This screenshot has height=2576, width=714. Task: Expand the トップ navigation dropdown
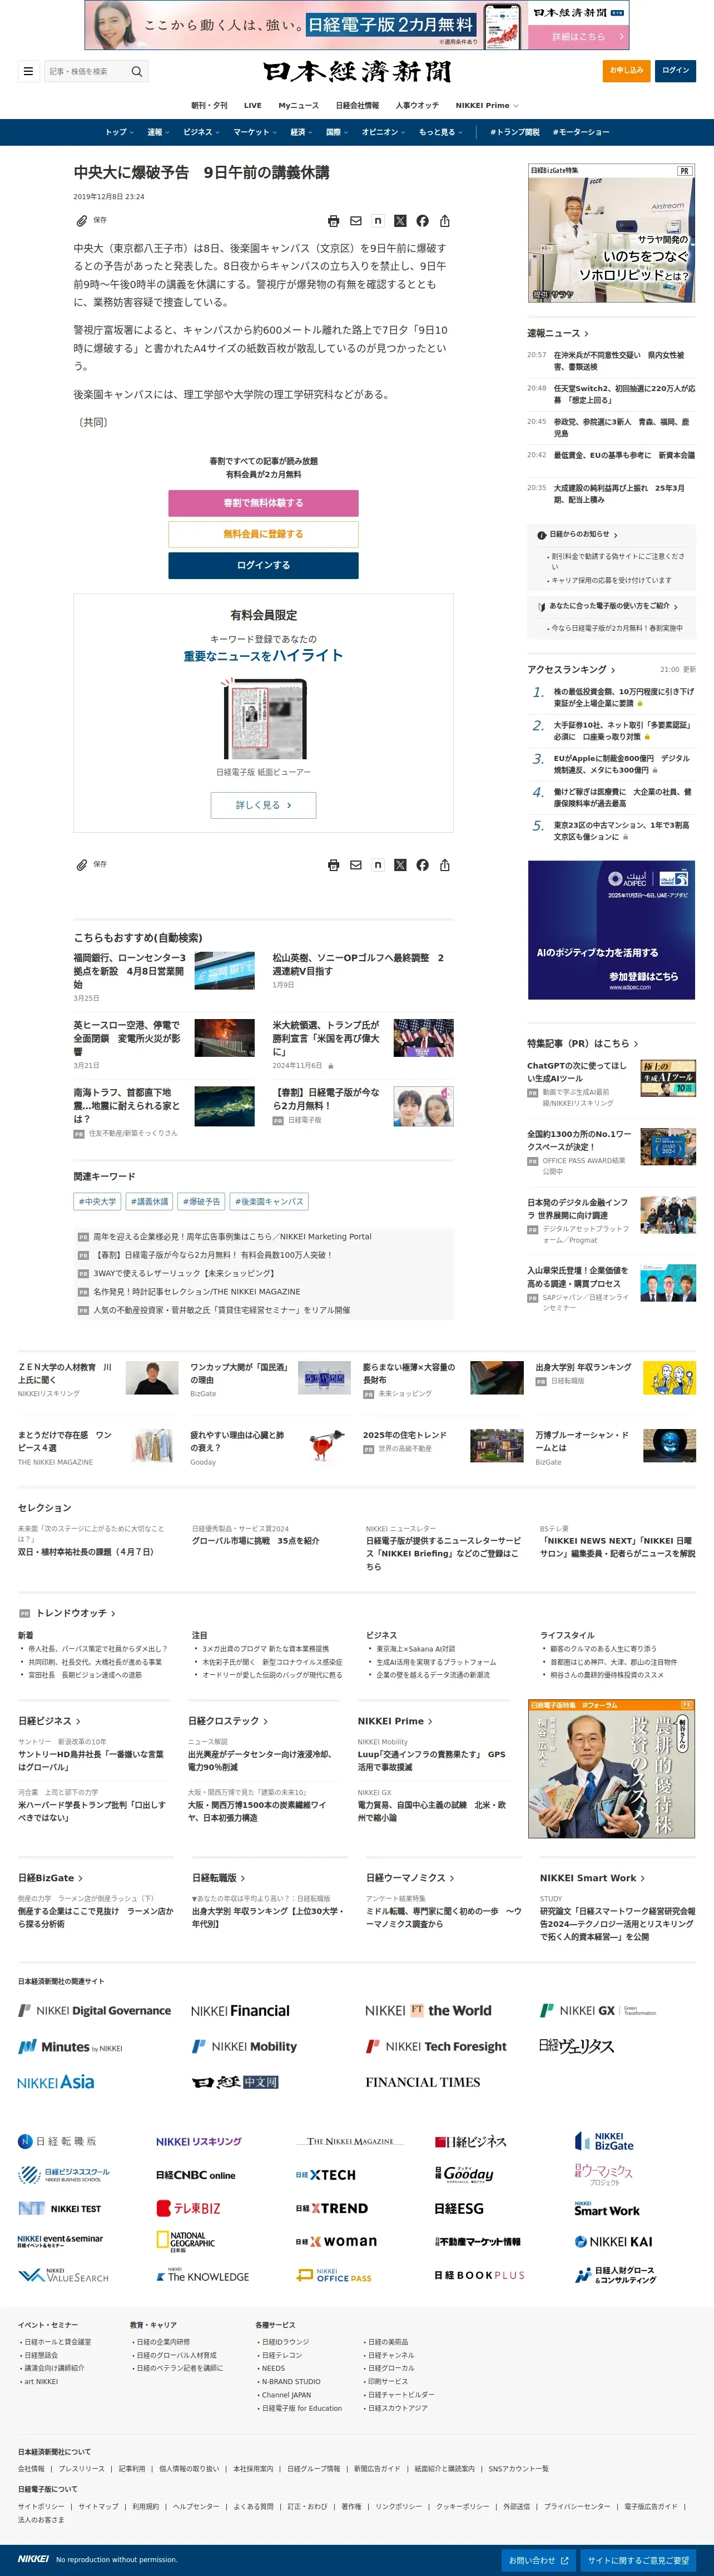tap(120, 132)
